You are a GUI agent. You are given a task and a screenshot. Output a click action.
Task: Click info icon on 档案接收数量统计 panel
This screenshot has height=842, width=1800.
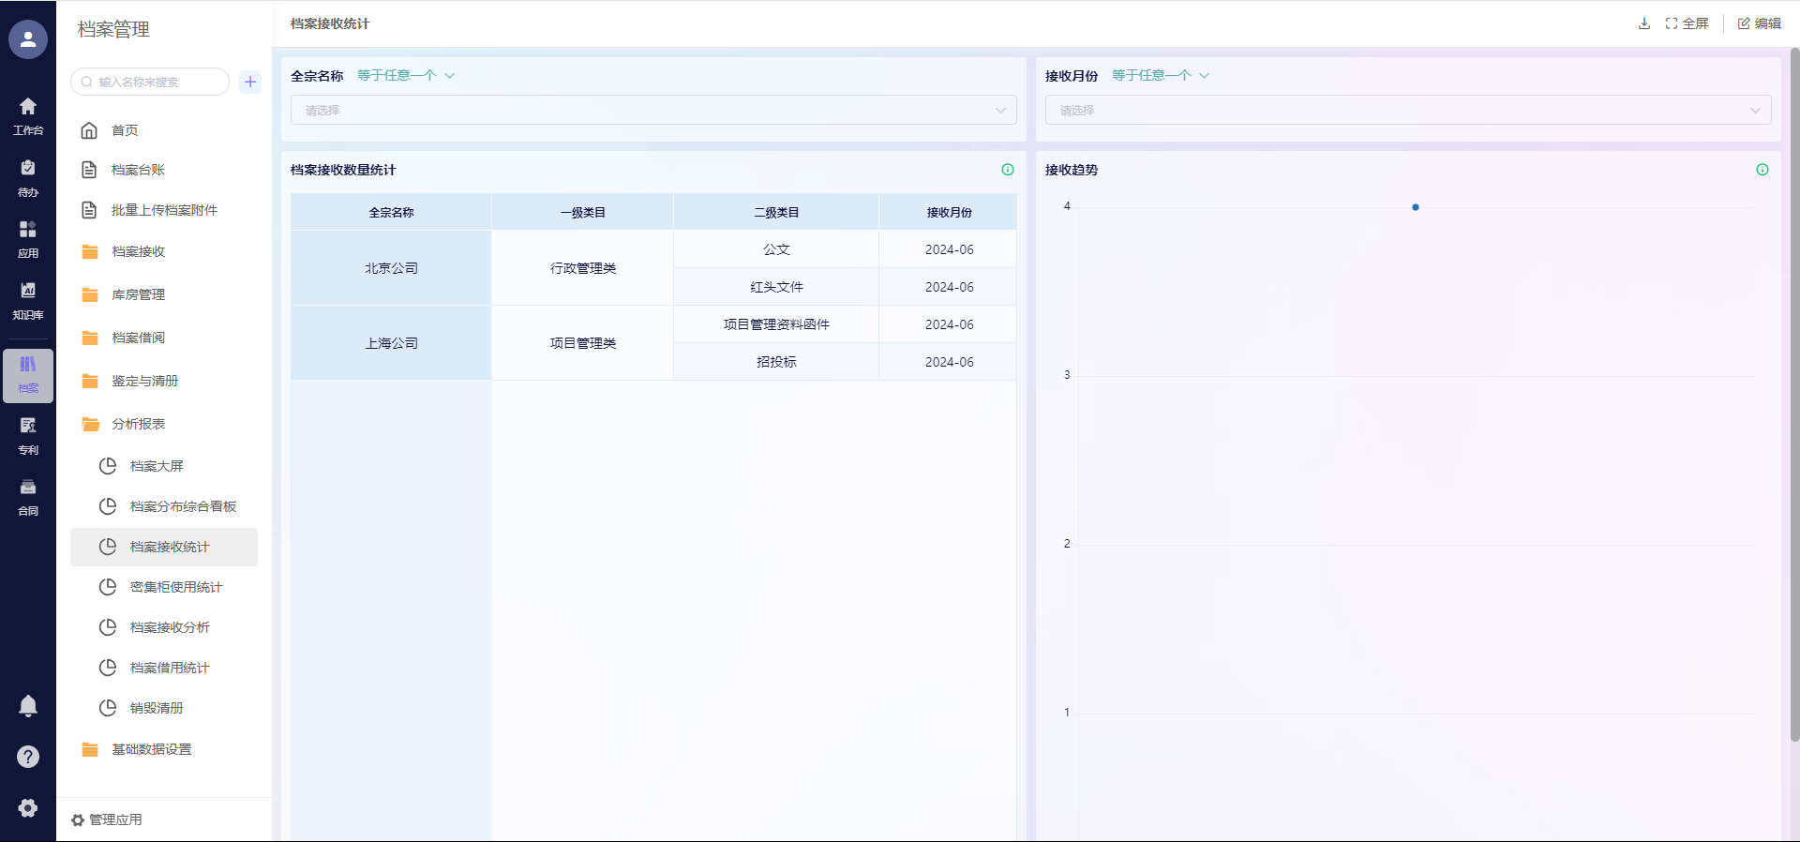[1008, 170]
